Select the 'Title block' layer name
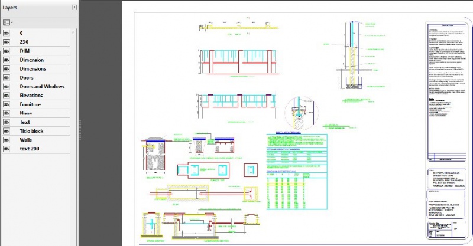This screenshot has width=473, height=246. (x=31, y=131)
